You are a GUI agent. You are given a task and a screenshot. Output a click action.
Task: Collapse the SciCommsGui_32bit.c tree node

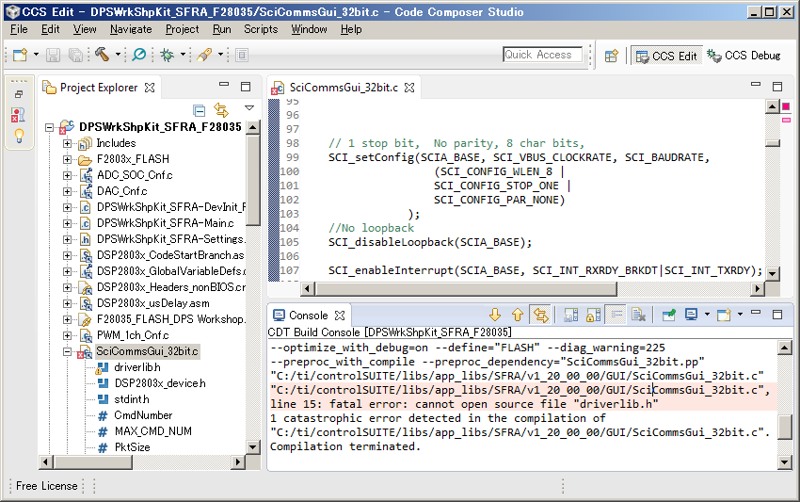[67, 352]
